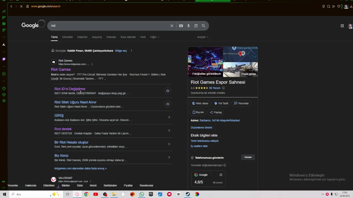Open YouTube icon in the taskbar
This screenshot has height=198, width=353.
click(x=95, y=194)
